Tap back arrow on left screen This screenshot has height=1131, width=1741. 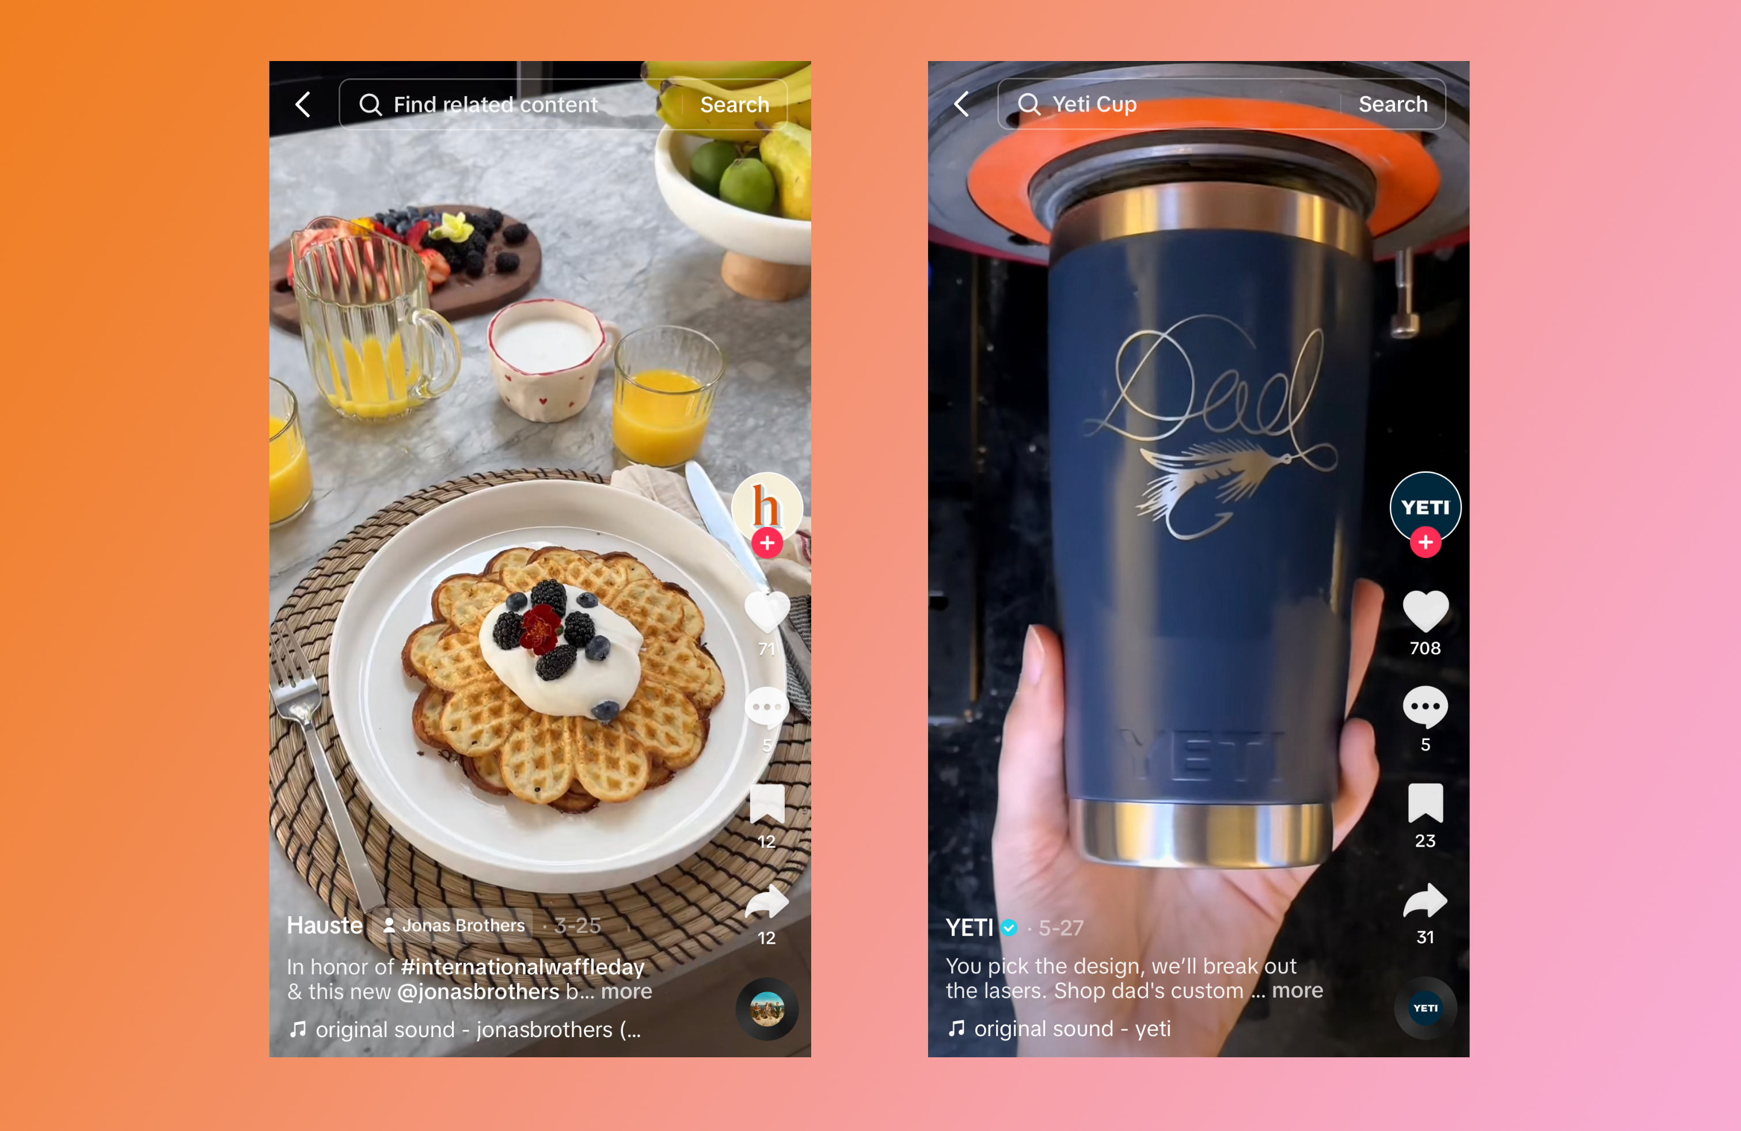click(x=306, y=104)
